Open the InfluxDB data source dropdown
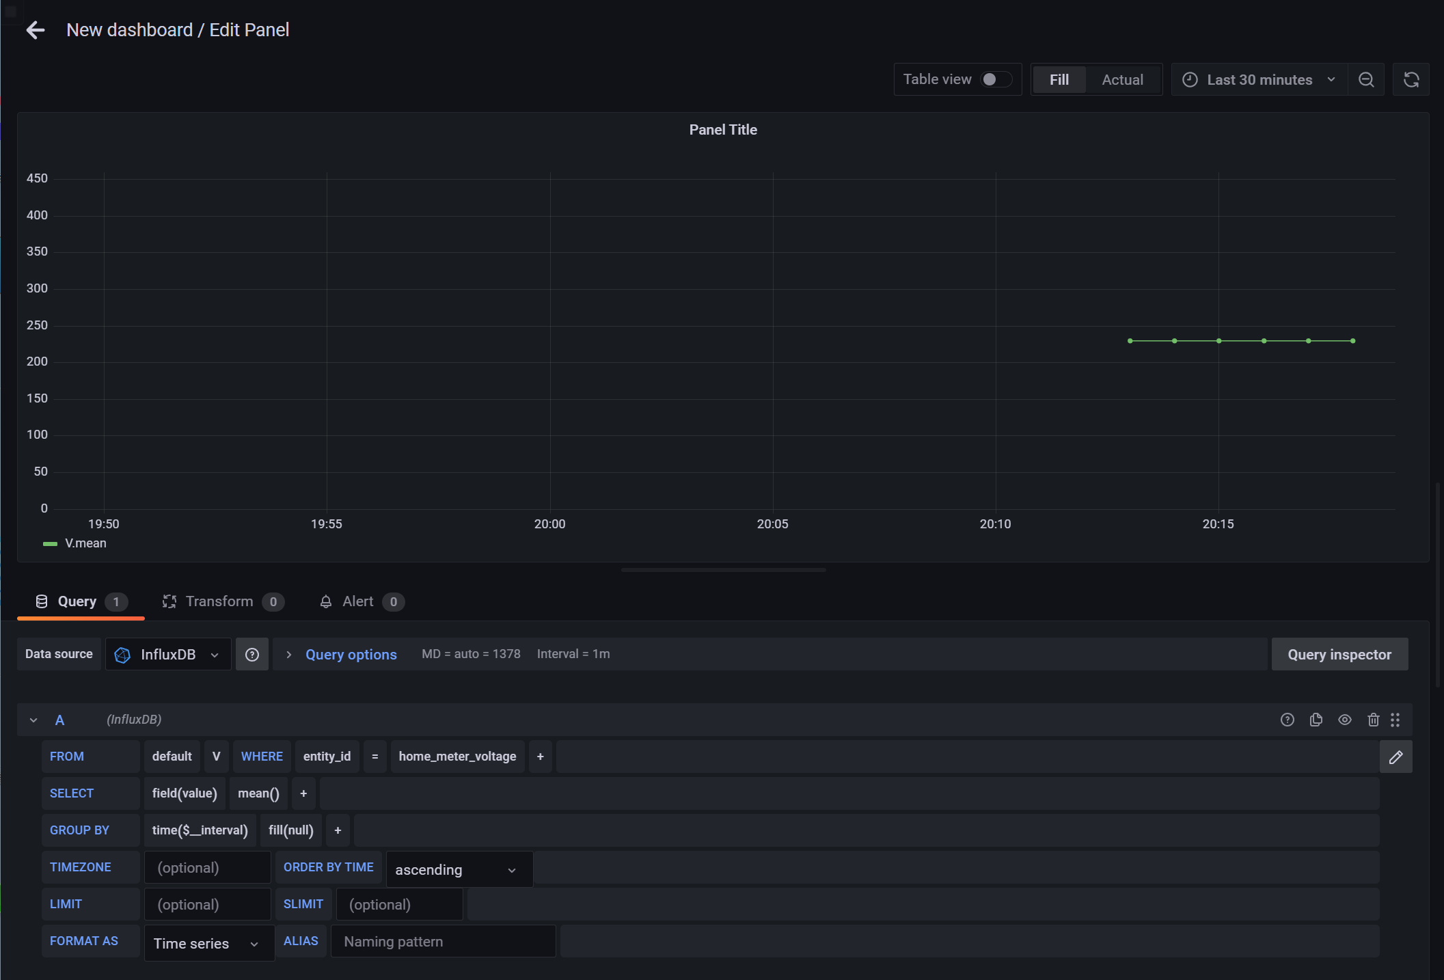The image size is (1444, 980). tap(168, 655)
